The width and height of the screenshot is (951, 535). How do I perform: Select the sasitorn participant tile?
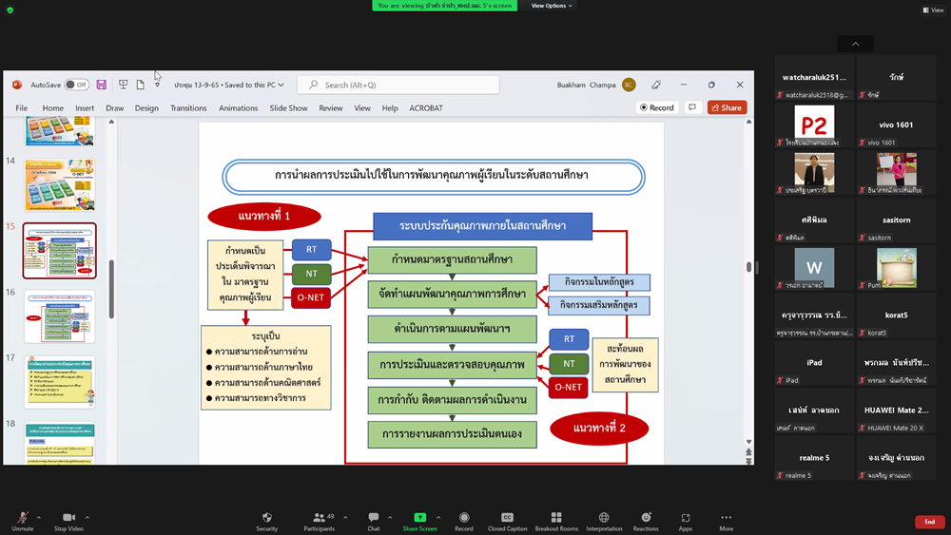[x=896, y=220]
